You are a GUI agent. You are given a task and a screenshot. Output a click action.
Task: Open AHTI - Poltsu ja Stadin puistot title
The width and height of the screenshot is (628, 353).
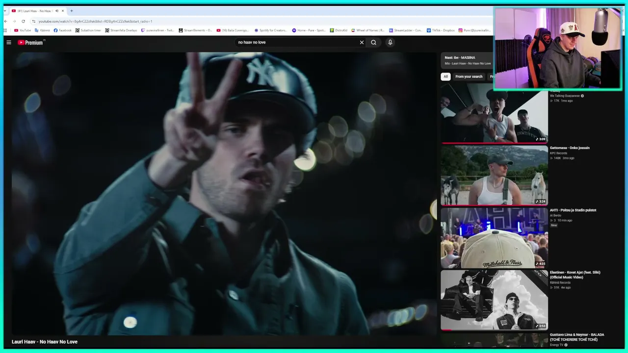573,210
